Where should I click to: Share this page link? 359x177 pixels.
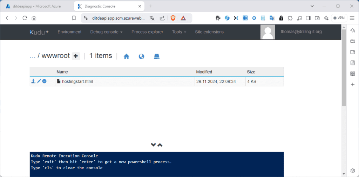pyautogui.click(x=162, y=18)
